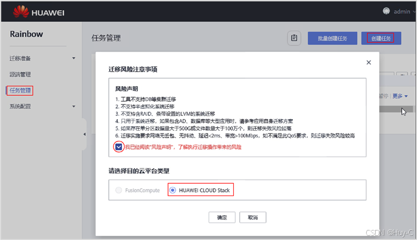Tick the risk statement acknowledgment checkbox
Screen dimensions: 417x240
tap(119, 147)
